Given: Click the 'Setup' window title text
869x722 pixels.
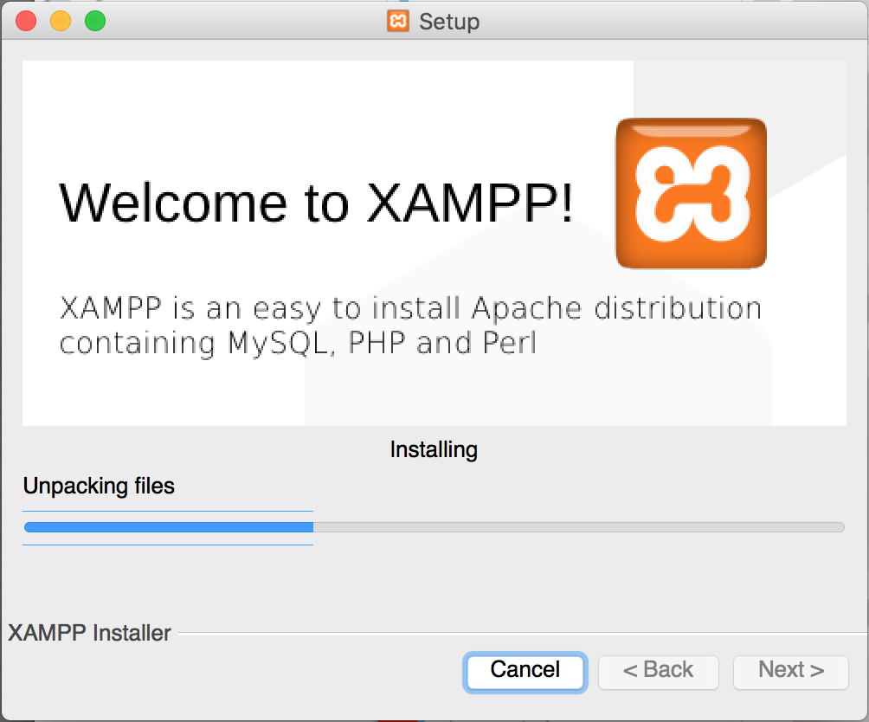Looking at the screenshot, I should pos(449,21).
